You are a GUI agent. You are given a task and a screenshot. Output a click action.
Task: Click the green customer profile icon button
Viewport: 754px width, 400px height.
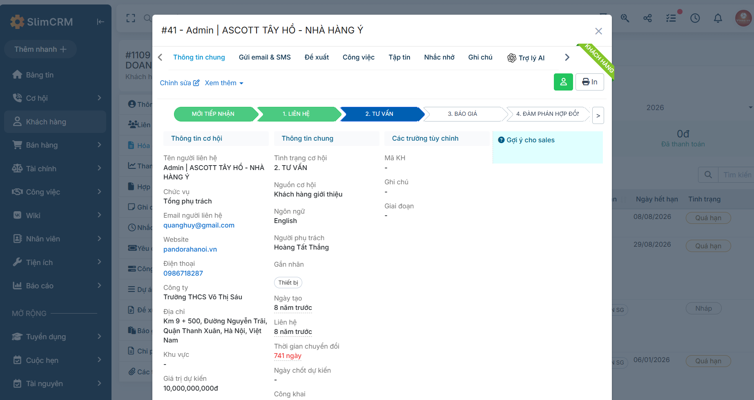click(x=563, y=82)
